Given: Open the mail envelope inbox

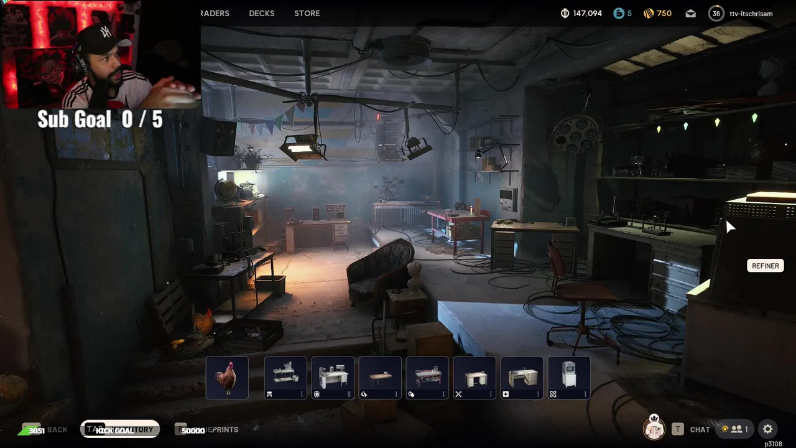Looking at the screenshot, I should click(x=691, y=14).
